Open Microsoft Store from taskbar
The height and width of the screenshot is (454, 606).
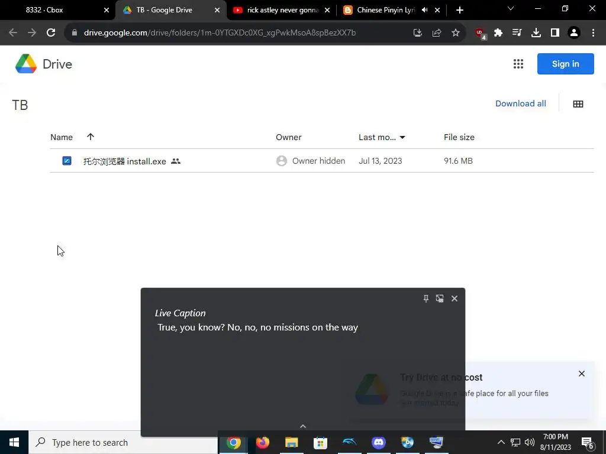point(320,442)
